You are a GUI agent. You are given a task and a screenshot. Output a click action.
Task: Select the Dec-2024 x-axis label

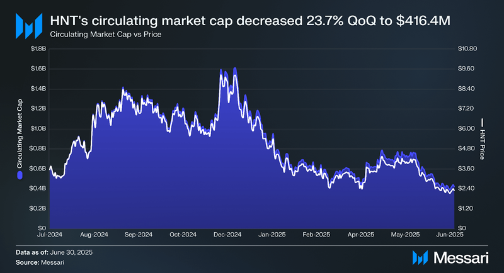tap(227, 235)
